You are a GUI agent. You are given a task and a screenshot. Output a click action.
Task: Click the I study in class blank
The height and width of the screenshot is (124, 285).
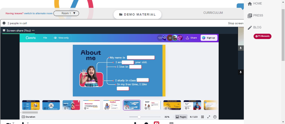pyautogui.click(x=143, y=80)
